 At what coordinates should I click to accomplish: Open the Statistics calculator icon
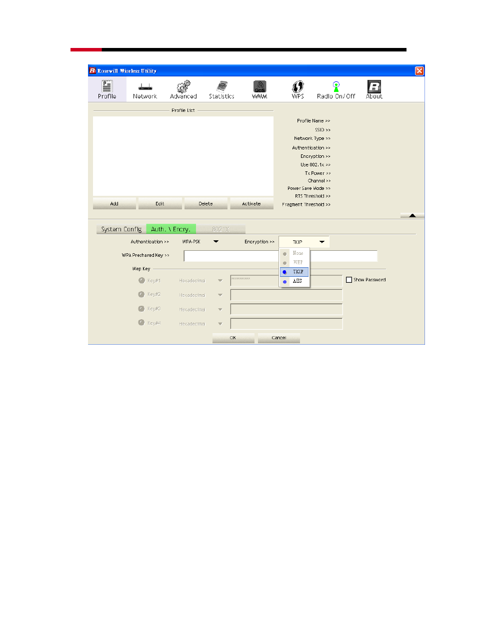[x=222, y=86]
